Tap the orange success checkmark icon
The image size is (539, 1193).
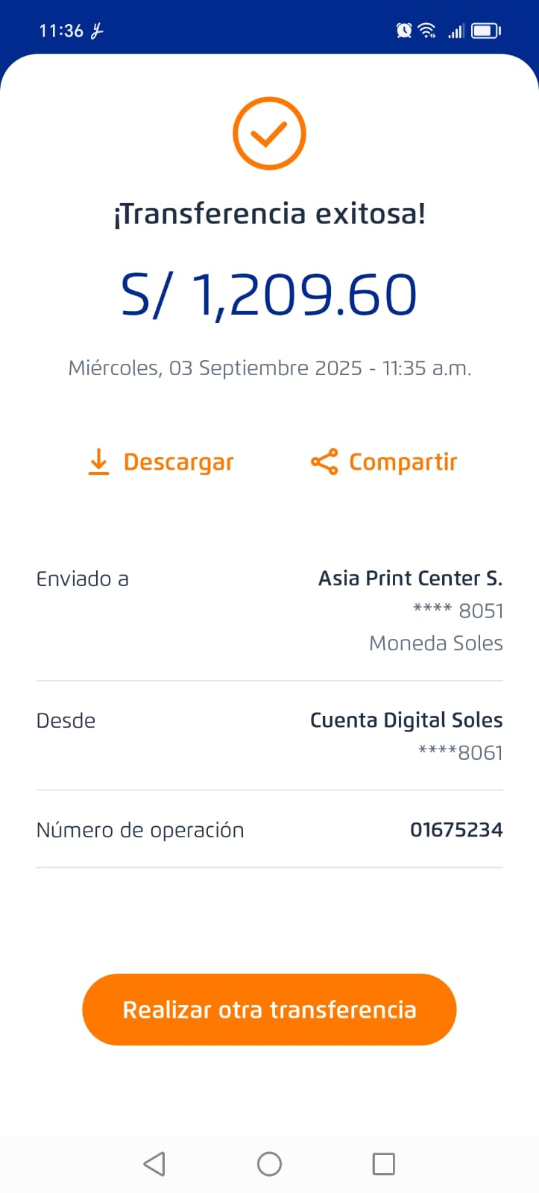click(x=269, y=133)
